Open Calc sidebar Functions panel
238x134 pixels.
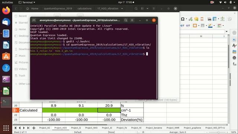pos(234,64)
